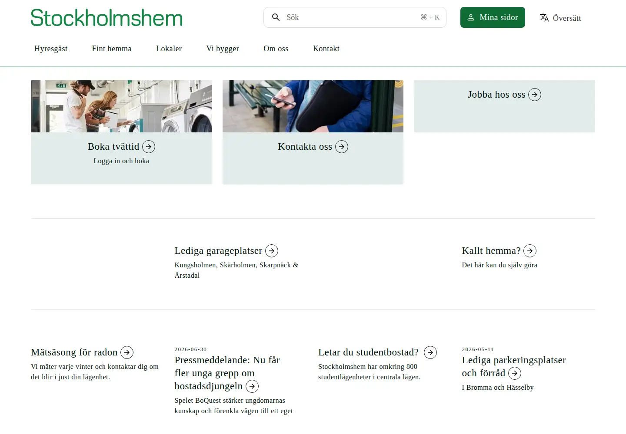Click the text 'Kungsholmen, Skärholmen, Skarpnäck & Årstadal'
Image resolution: width=626 pixels, height=434 pixels.
[236, 270]
